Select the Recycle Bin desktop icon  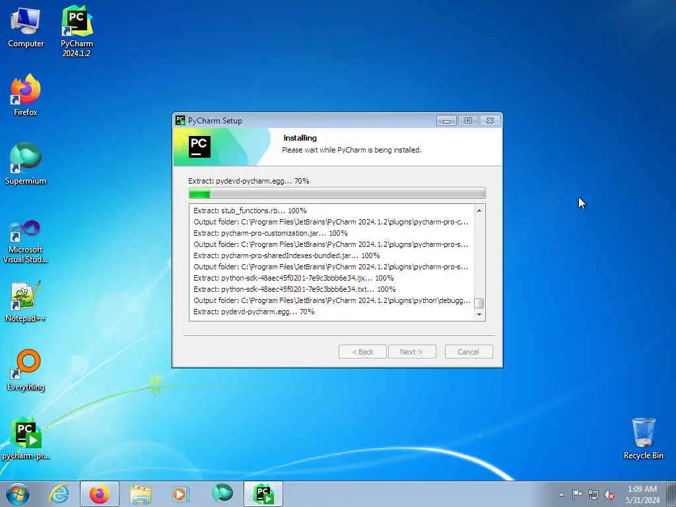pos(643,439)
